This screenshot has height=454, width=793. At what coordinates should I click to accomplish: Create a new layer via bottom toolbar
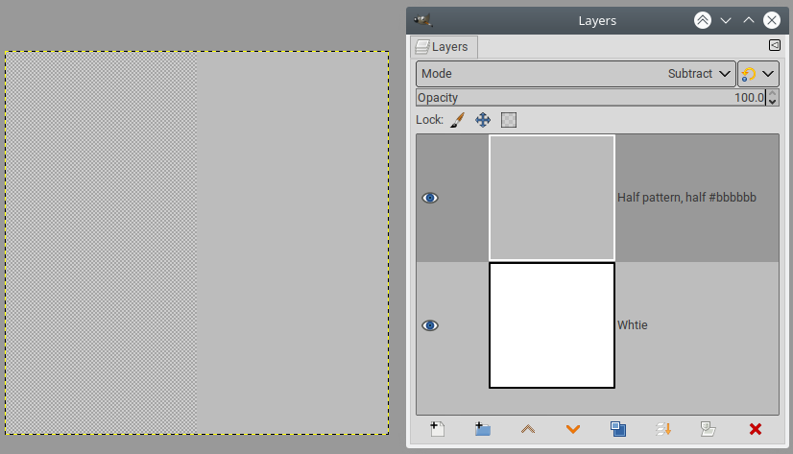click(x=438, y=429)
